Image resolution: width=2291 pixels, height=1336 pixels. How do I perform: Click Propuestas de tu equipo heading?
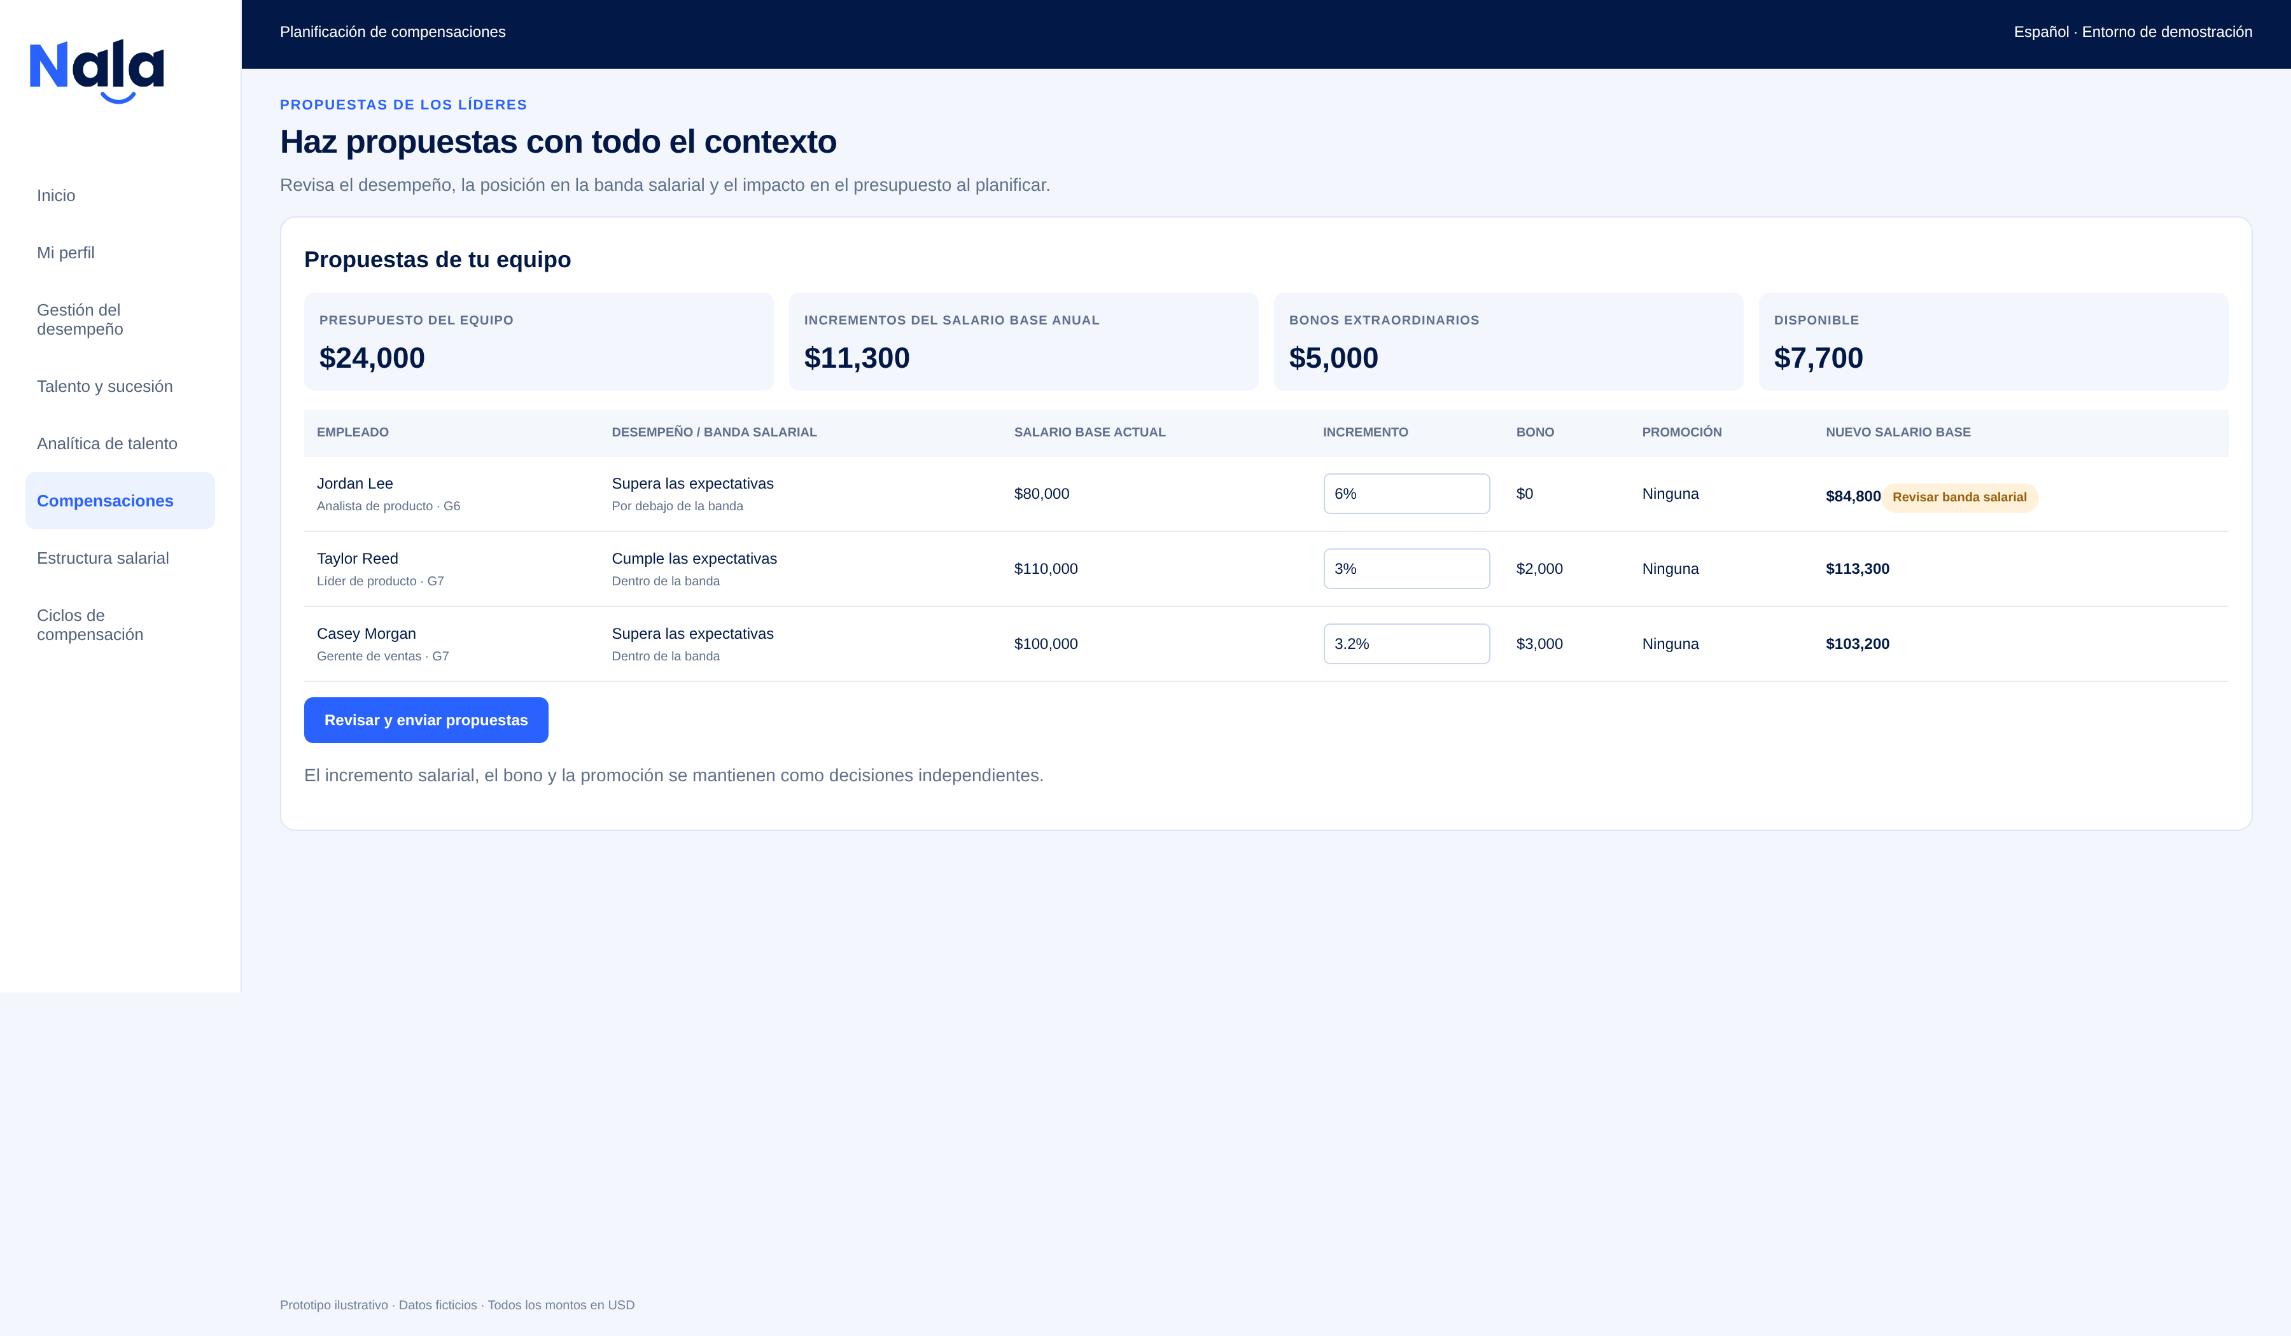437,260
